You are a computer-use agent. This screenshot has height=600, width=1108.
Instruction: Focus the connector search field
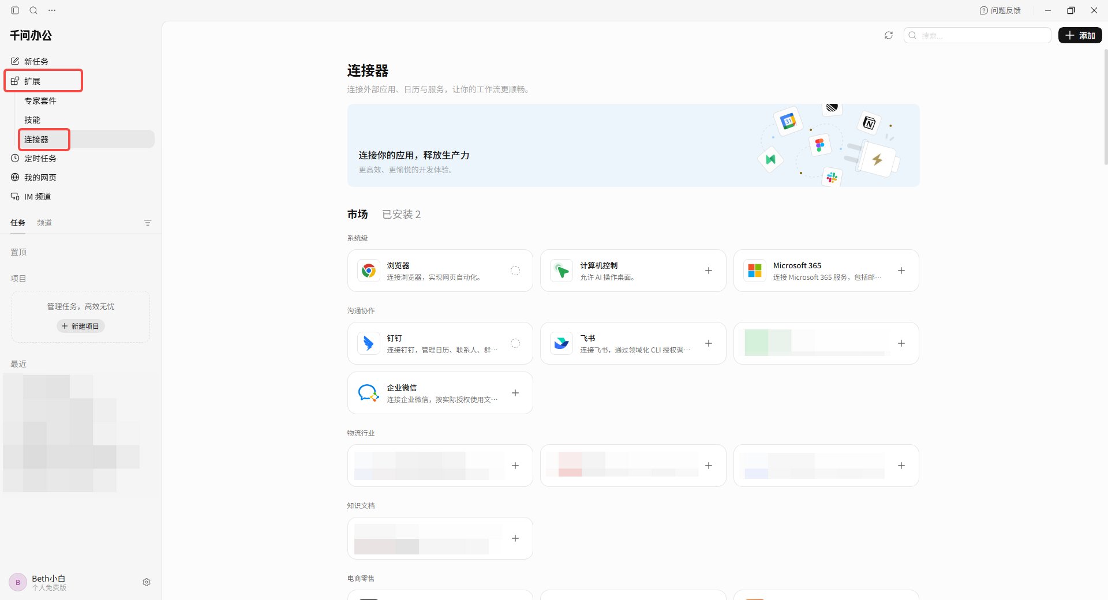[x=978, y=35]
